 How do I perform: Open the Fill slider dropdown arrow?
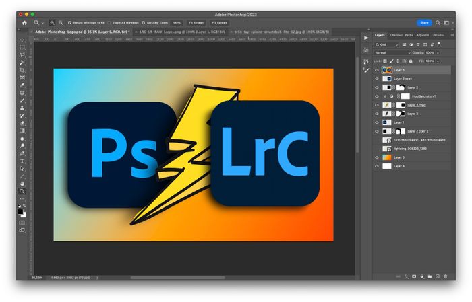tap(438, 61)
